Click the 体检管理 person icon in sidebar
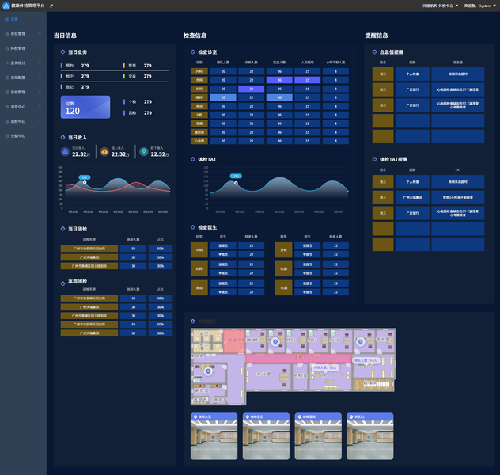The width and height of the screenshot is (500, 475). [7, 48]
